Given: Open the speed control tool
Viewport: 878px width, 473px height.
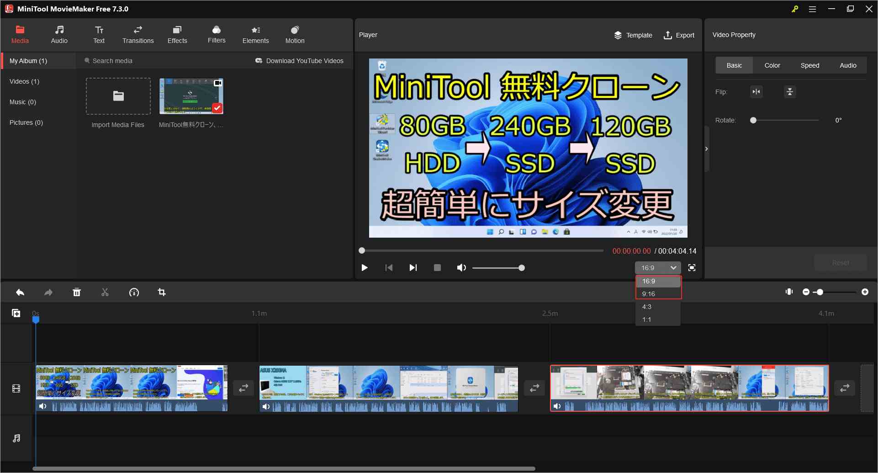Looking at the screenshot, I should pyautogui.click(x=134, y=292).
